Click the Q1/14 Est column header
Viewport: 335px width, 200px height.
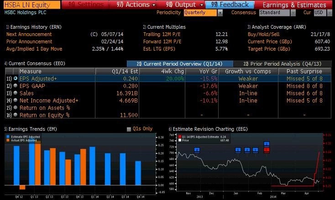tap(117, 71)
